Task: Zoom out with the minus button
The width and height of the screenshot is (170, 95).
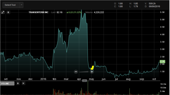Action: point(76,72)
